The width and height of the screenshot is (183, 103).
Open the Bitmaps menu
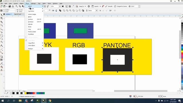click(x=34, y=3)
